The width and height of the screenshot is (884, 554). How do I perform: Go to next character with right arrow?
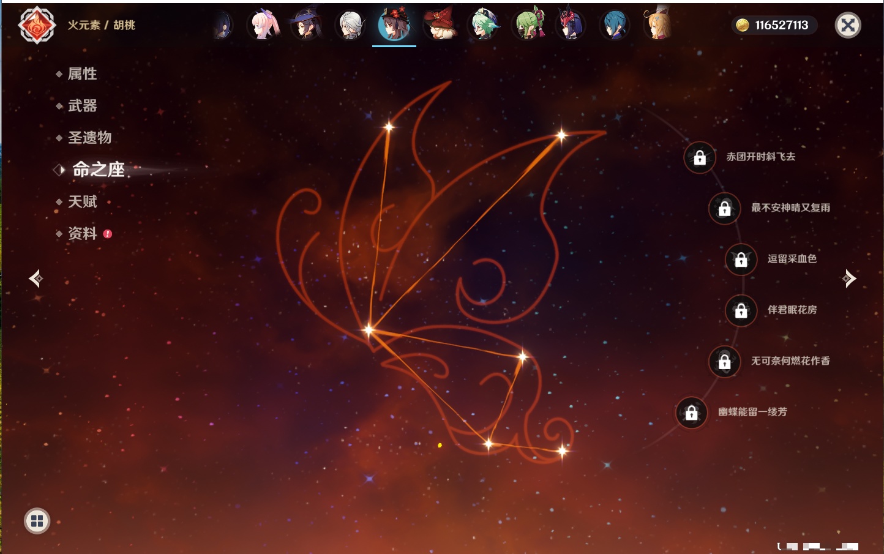pyautogui.click(x=848, y=279)
